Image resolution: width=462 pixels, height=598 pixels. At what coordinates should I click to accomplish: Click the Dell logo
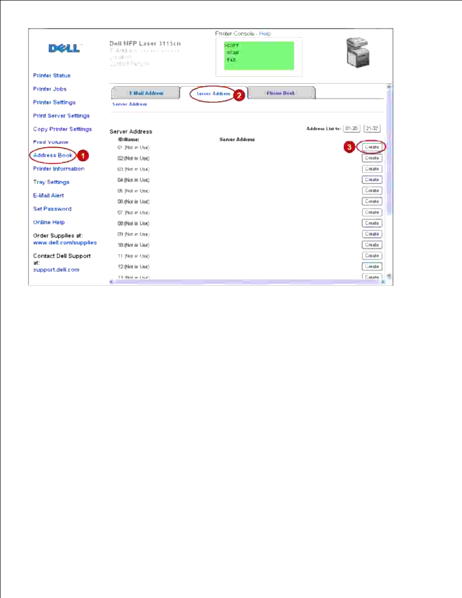(x=64, y=48)
